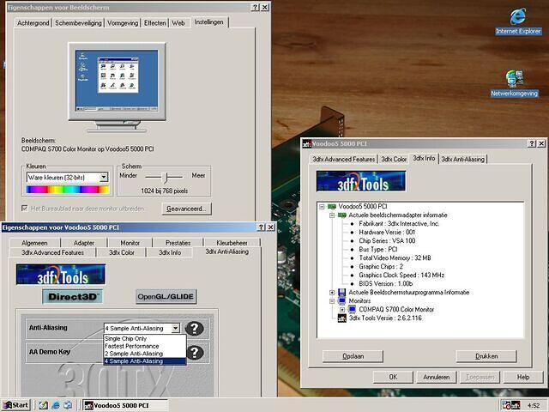Click the Annuleren button
Viewport: 549px width, 412px height.
click(436, 378)
